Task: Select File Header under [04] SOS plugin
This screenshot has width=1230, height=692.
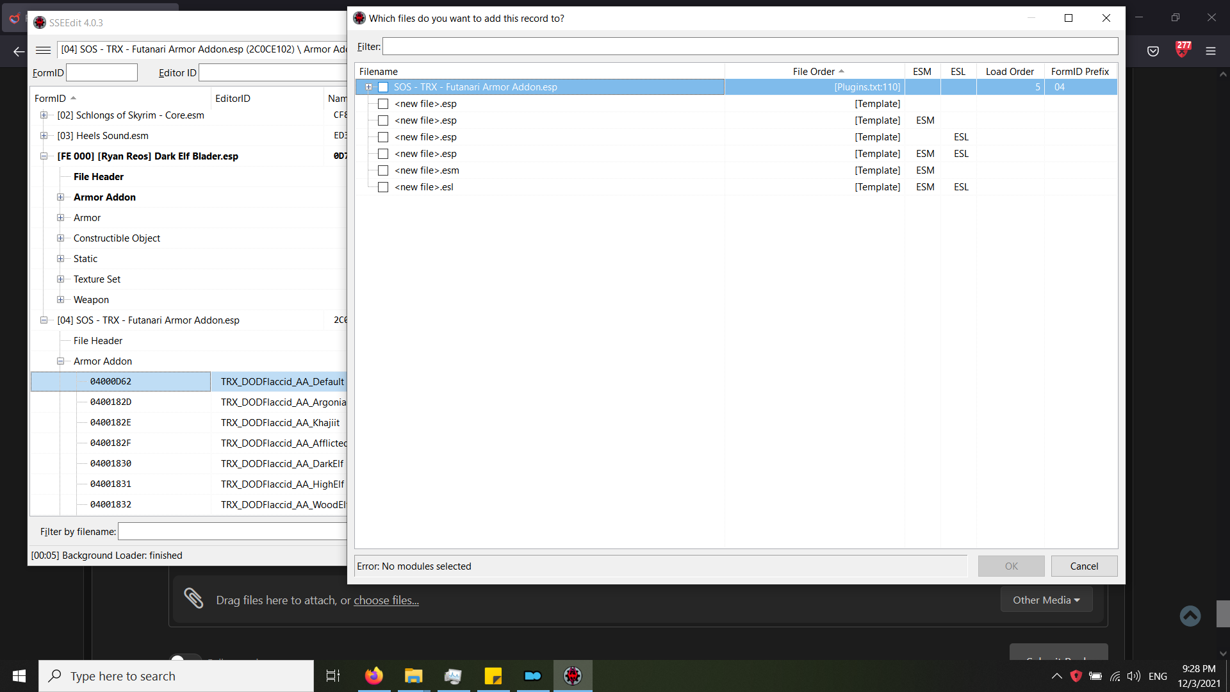Action: click(98, 341)
